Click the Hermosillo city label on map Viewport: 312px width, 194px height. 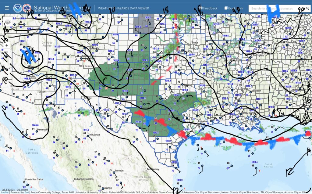(42, 129)
